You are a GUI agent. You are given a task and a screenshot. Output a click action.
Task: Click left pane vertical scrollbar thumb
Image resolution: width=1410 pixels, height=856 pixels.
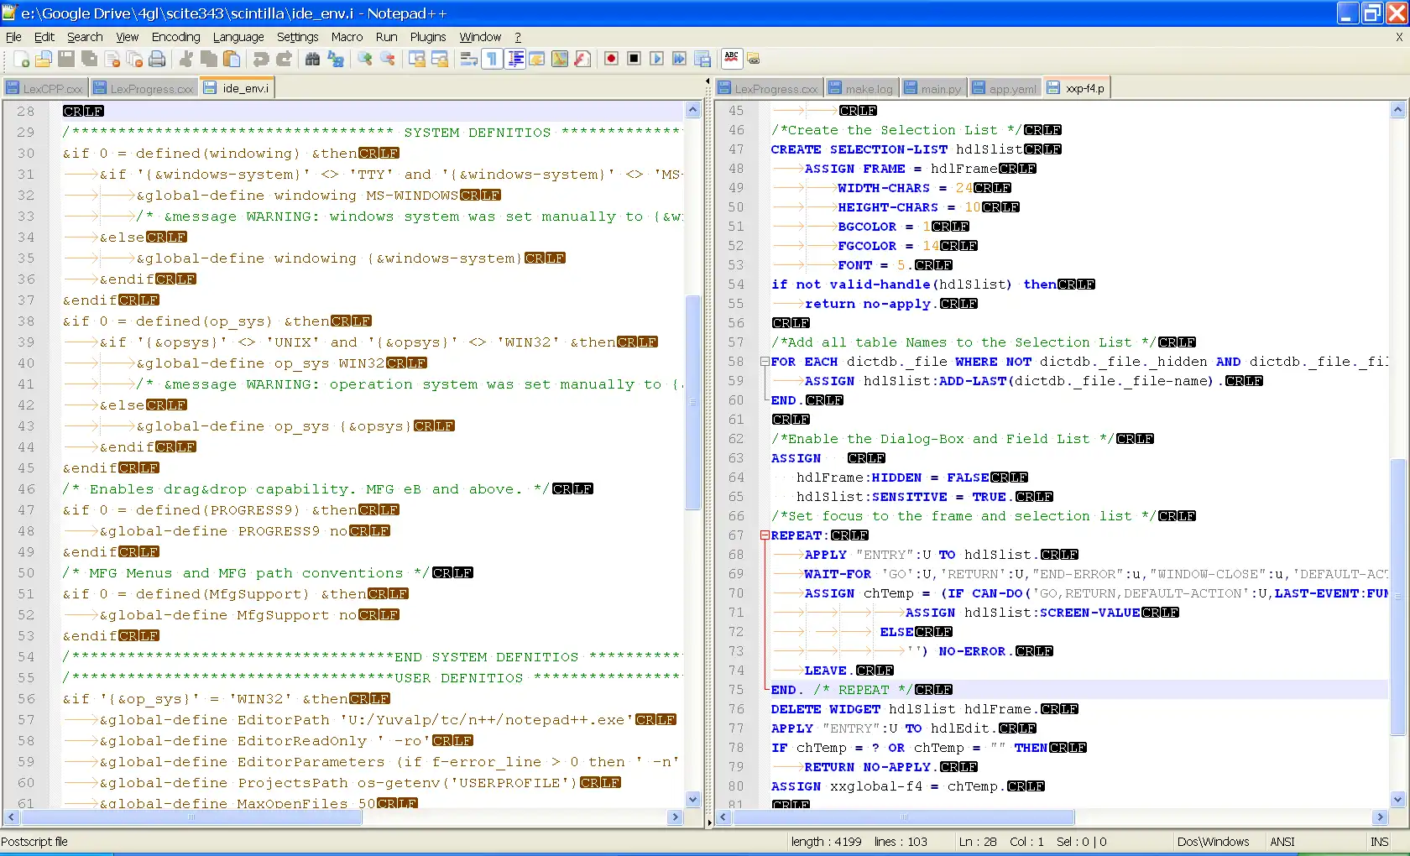click(692, 402)
